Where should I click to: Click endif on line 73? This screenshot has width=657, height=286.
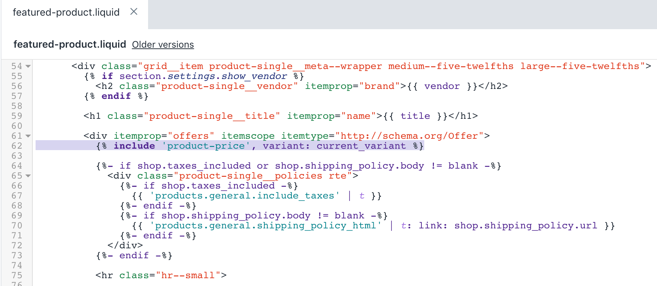tap(134, 255)
